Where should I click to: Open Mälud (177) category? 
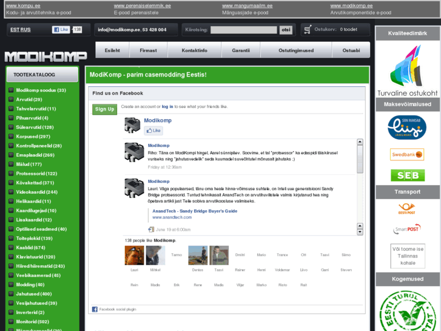[29, 164]
